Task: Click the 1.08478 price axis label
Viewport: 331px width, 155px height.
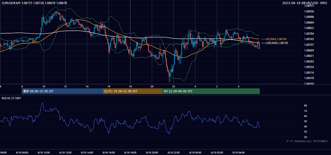Action: (309, 78)
